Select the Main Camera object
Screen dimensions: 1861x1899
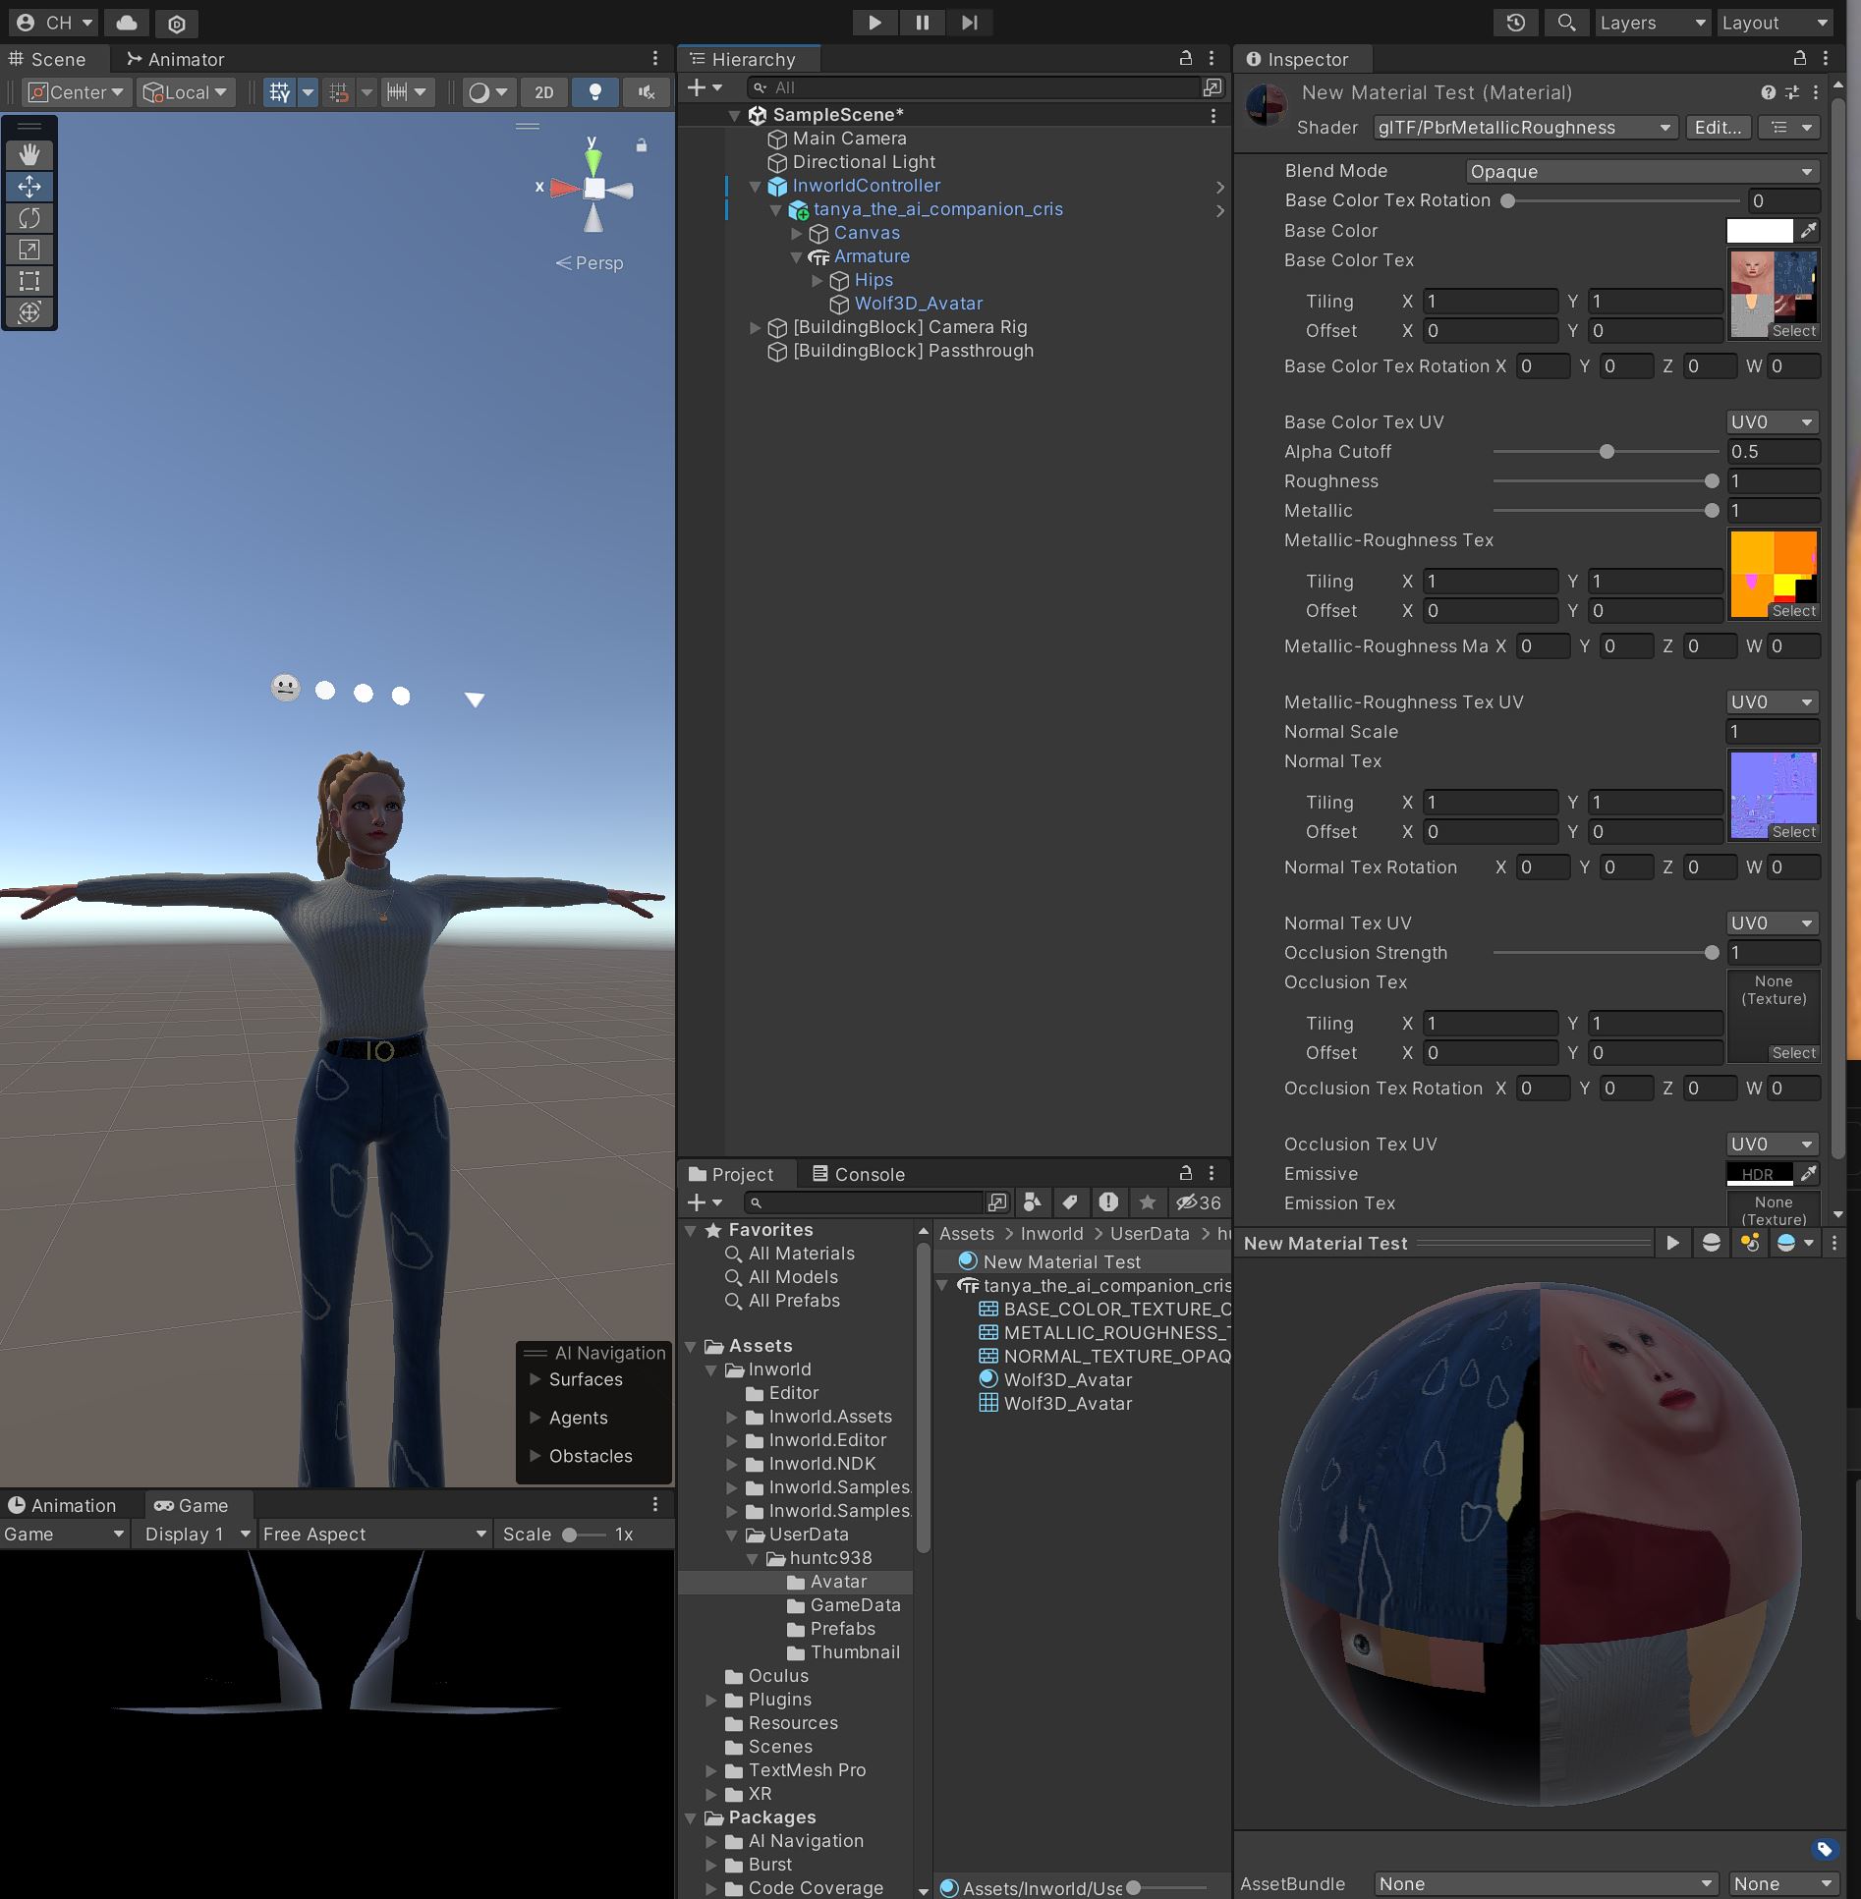[849, 139]
